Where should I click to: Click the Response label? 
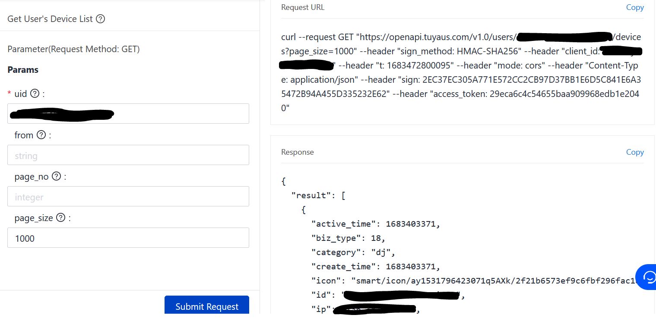[x=298, y=152]
